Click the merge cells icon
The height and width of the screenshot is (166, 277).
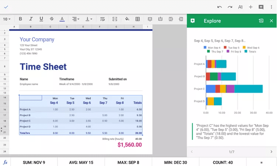pos(115,19)
